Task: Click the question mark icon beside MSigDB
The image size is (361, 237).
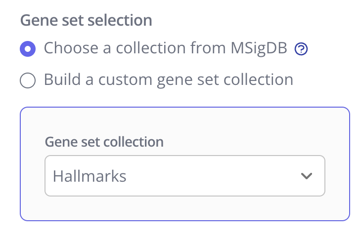Action: pos(301,49)
